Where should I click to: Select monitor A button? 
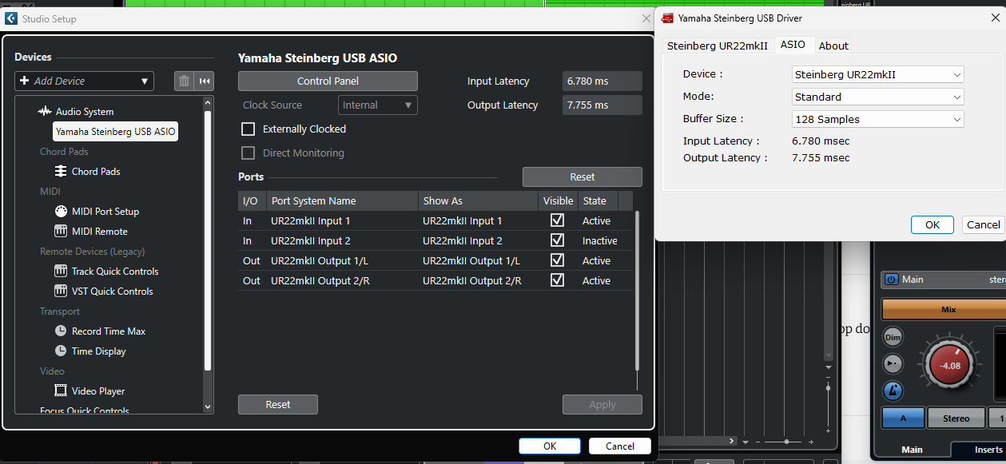tap(903, 418)
